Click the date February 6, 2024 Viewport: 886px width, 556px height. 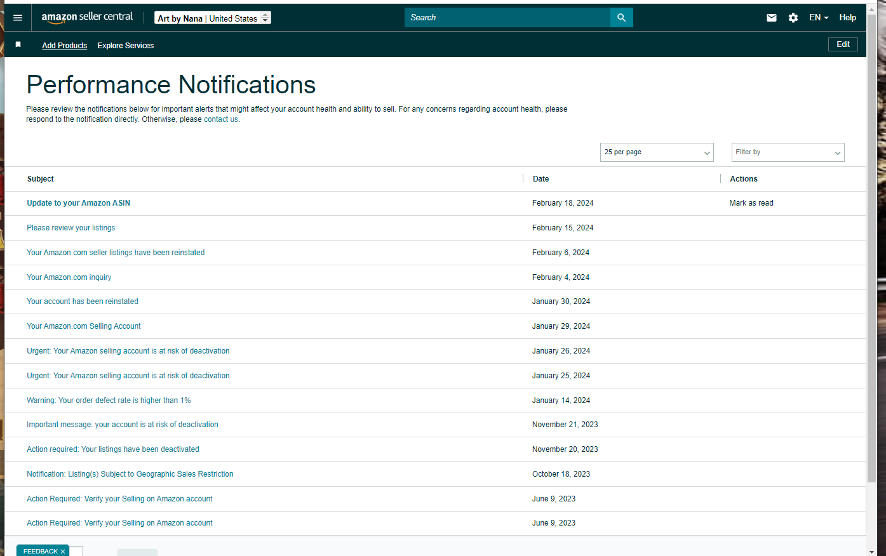(x=561, y=253)
